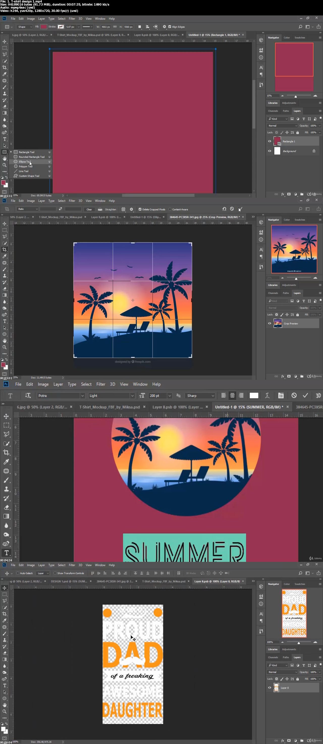Select Eraser tool in the SUMMER document window
This screenshot has height=744, width=323.
coord(6,507)
